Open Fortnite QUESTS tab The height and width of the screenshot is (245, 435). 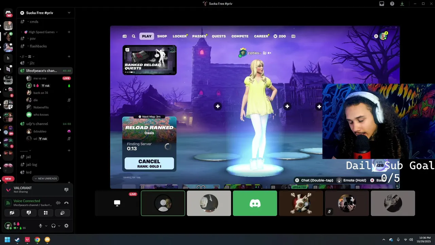[219, 36]
